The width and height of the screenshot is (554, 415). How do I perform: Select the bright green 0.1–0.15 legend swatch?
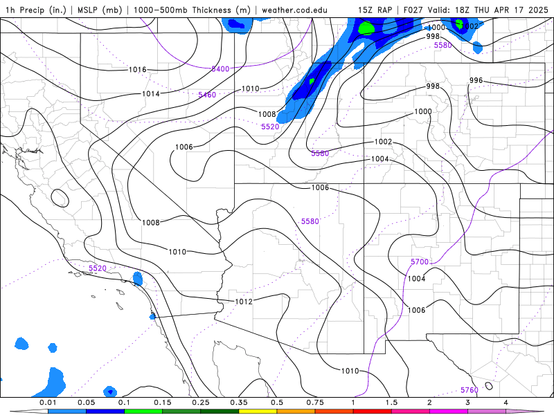(x=143, y=412)
